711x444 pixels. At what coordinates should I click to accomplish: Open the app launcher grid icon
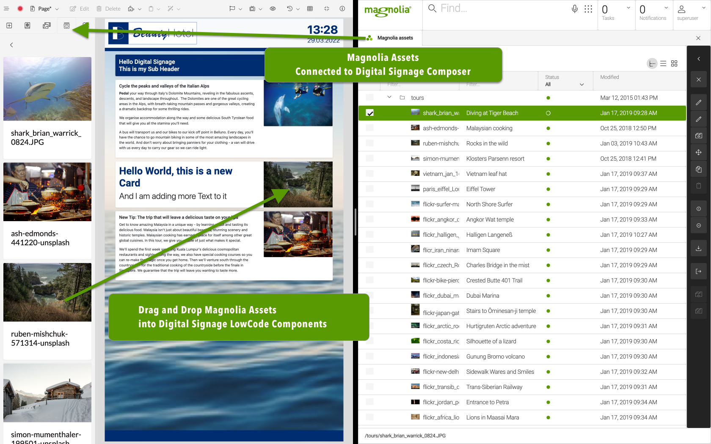click(x=588, y=9)
